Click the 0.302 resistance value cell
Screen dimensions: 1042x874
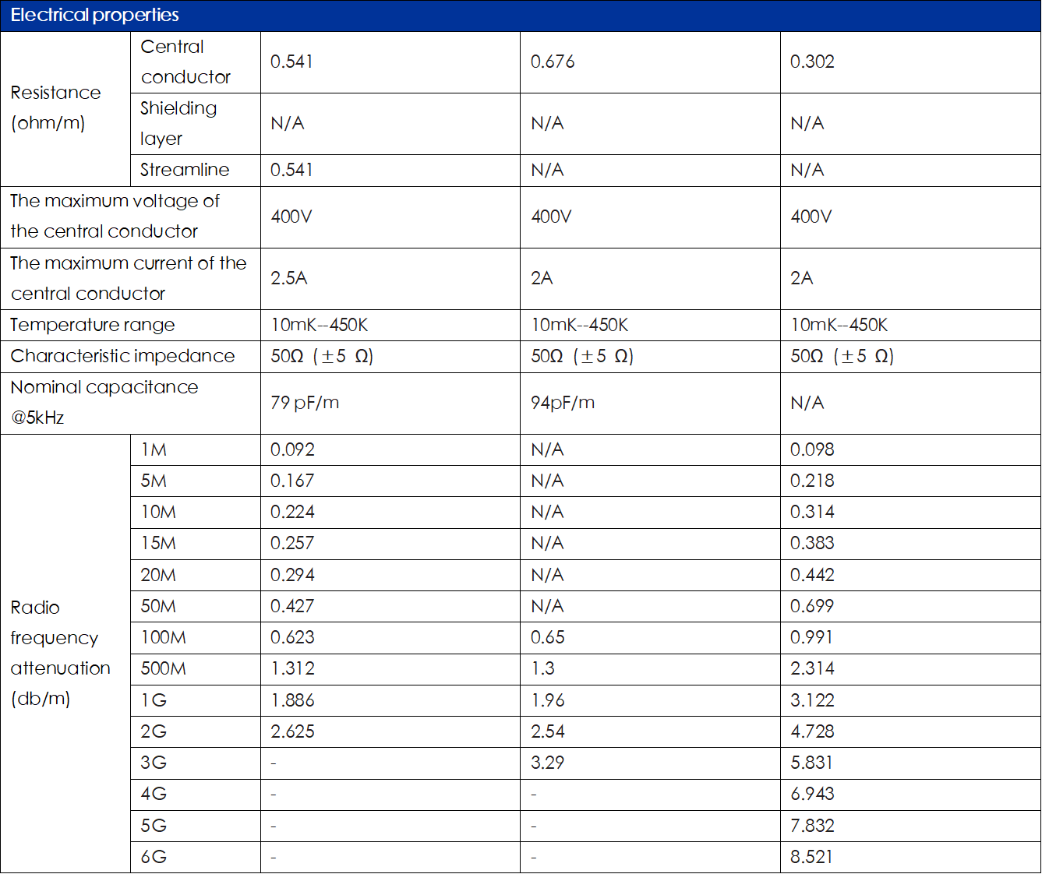812,62
